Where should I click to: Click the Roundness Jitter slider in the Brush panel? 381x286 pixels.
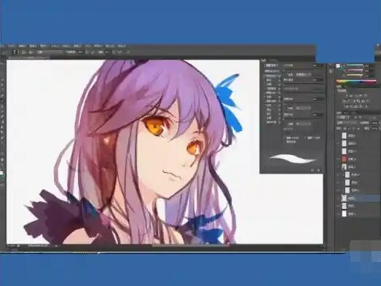tap(304, 118)
